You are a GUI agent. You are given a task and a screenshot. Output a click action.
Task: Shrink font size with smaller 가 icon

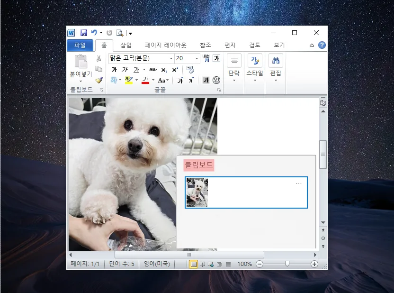[x=191, y=80]
